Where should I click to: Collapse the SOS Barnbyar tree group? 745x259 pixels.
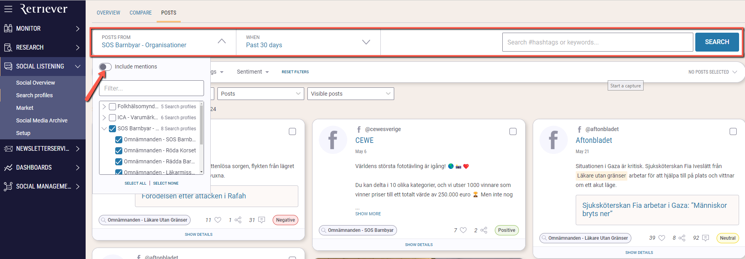point(104,128)
